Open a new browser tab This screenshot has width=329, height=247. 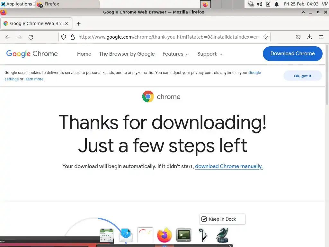(78, 24)
